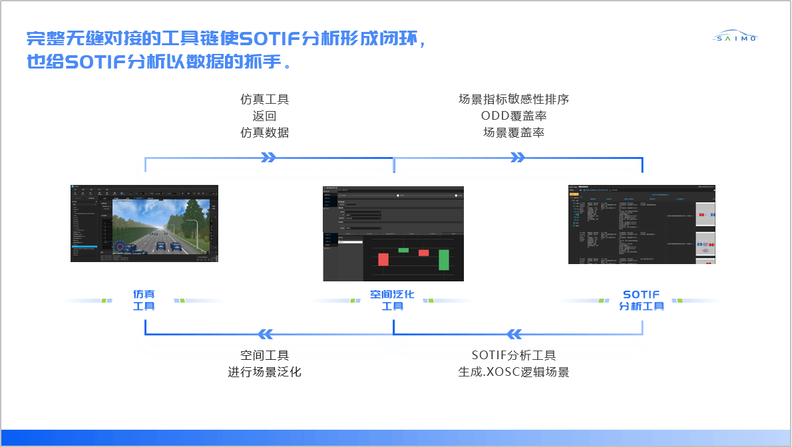Open the simulation tool highway screenshot

click(x=144, y=223)
